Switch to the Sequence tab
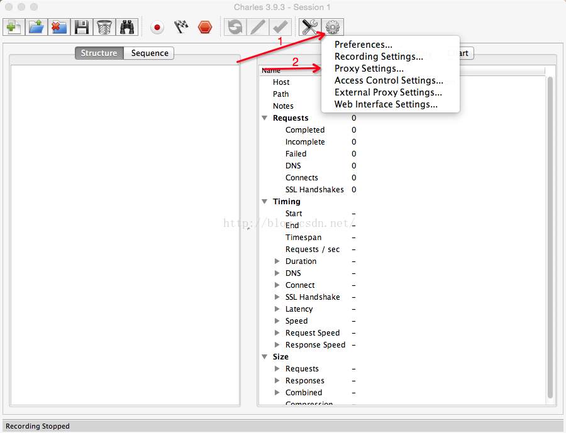566x433 pixels. point(149,53)
